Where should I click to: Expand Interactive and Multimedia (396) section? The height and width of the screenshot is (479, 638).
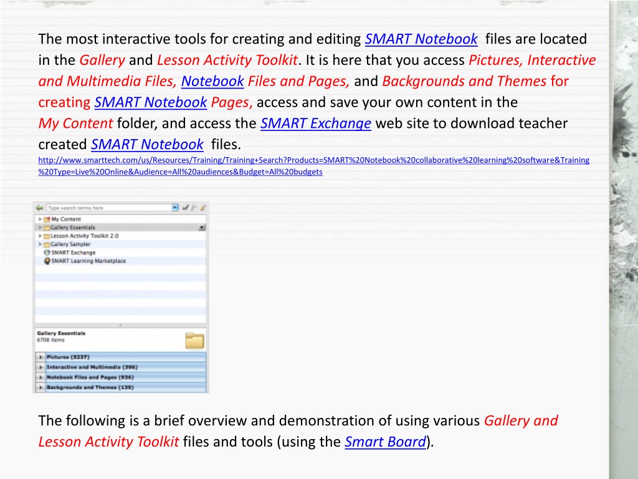[x=40, y=367]
